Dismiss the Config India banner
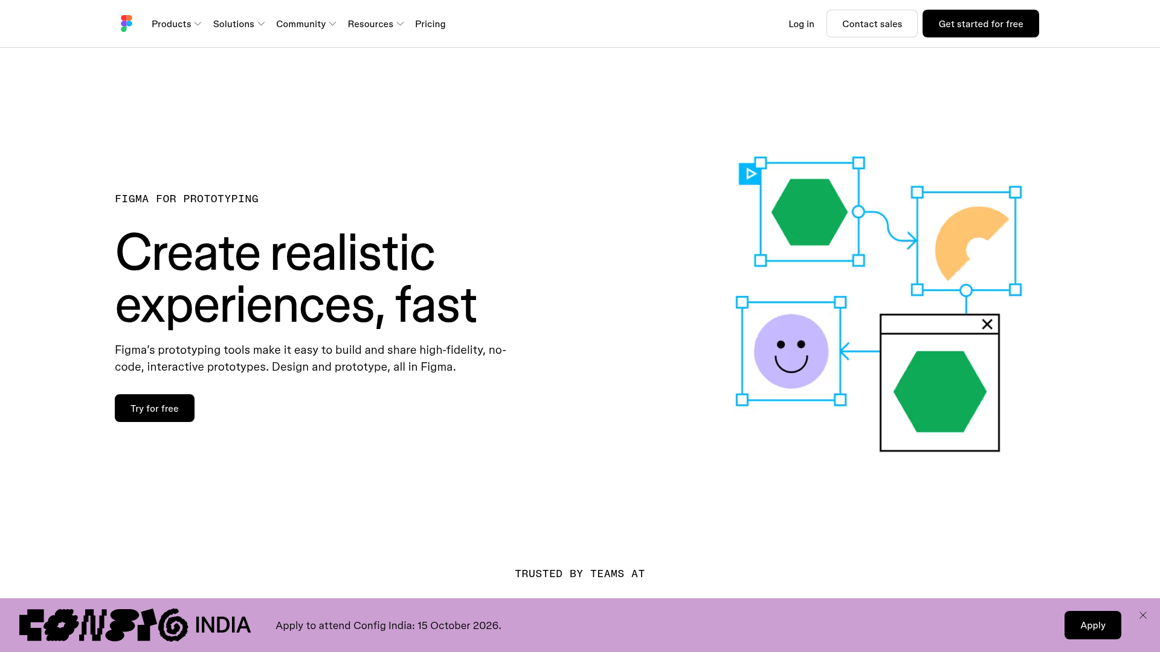This screenshot has height=652, width=1160. tap(1143, 615)
